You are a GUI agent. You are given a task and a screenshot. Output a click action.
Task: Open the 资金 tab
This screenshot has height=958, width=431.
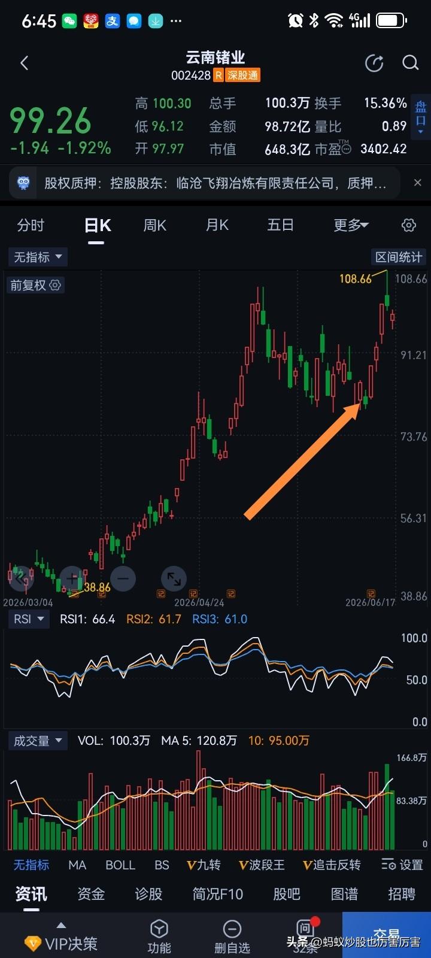(91, 894)
